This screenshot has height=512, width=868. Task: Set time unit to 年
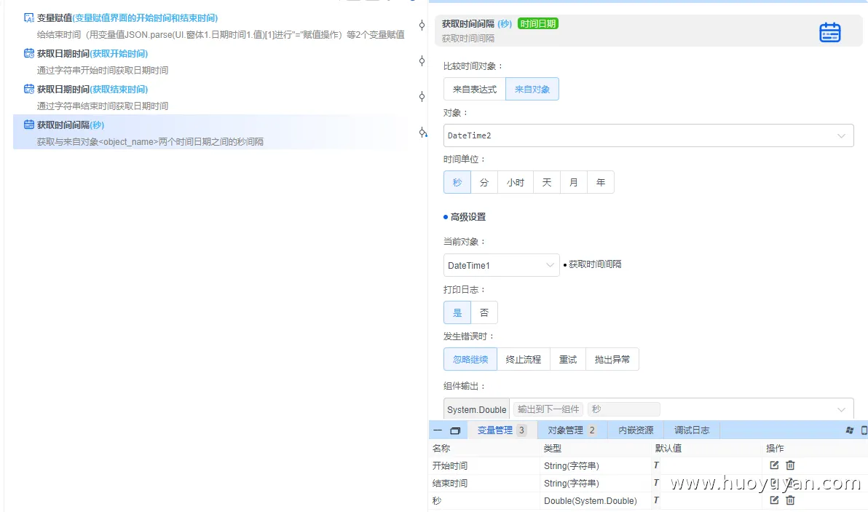point(601,182)
